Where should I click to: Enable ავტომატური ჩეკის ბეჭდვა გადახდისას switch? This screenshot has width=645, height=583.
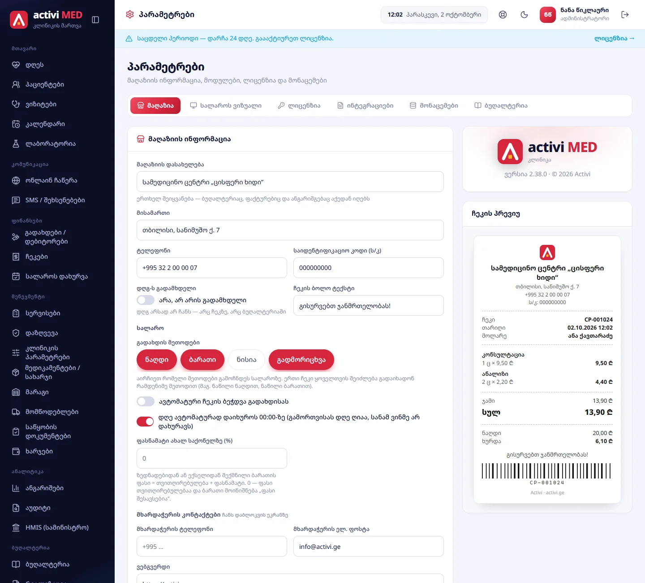tap(145, 401)
